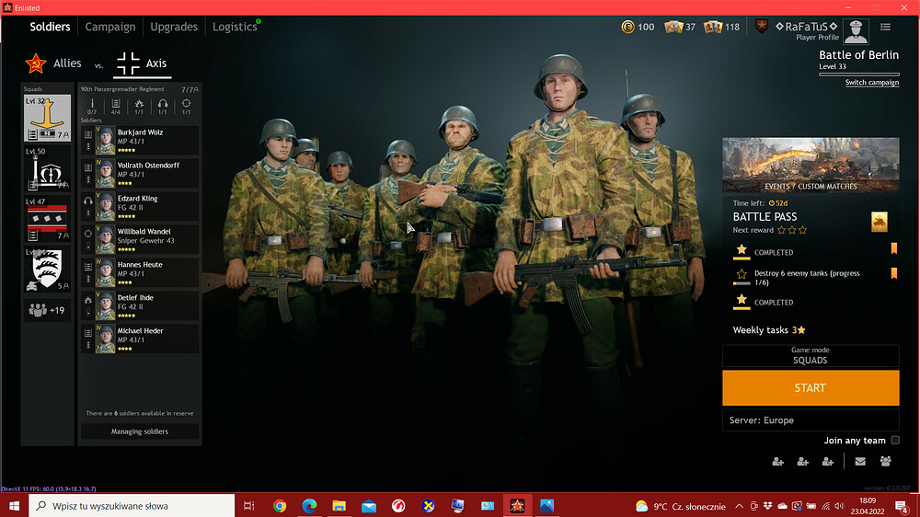920x517 pixels.
Task: Open Events / Custom Matches banner
Action: (811, 165)
